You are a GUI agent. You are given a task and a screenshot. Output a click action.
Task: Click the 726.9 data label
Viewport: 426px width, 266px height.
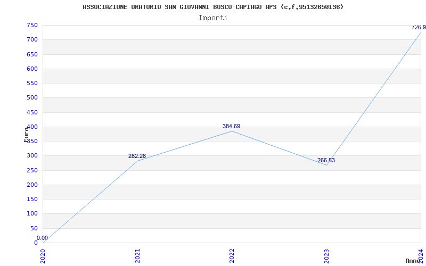pyautogui.click(x=419, y=28)
